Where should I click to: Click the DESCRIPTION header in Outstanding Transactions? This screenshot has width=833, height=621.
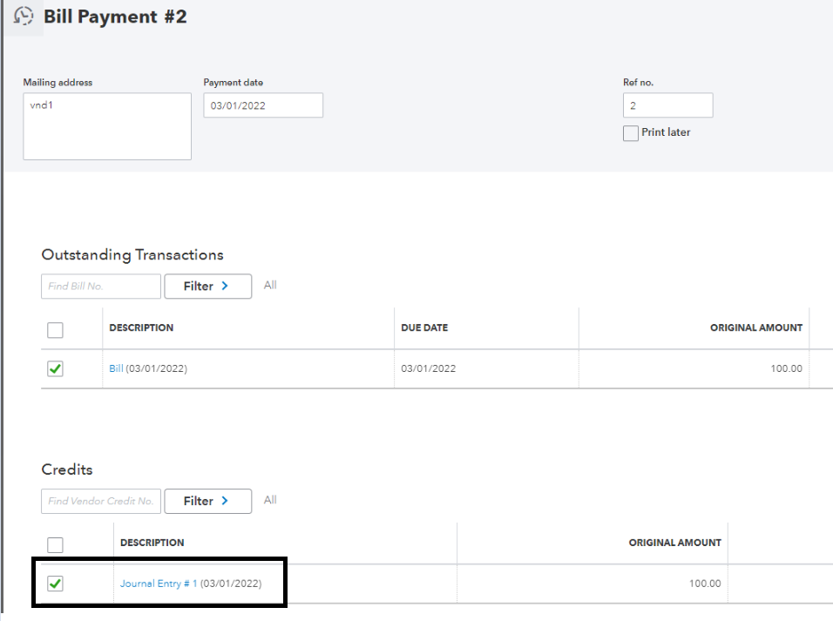pyautogui.click(x=141, y=328)
